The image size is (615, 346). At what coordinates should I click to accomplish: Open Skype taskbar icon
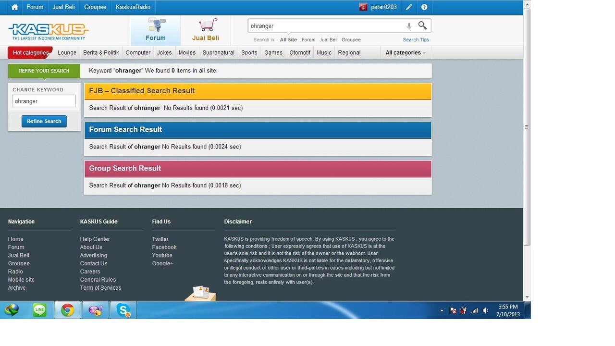coord(123,310)
